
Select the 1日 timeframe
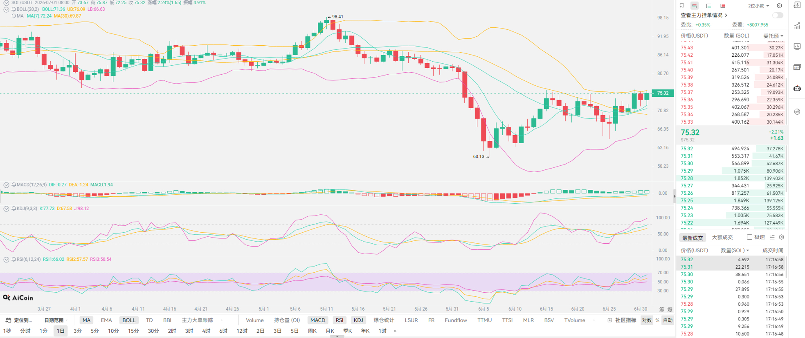tap(61, 331)
